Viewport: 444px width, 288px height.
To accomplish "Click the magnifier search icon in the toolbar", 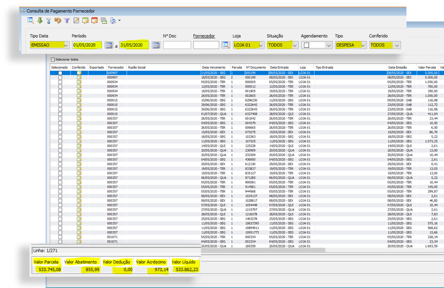I will coord(30,21).
